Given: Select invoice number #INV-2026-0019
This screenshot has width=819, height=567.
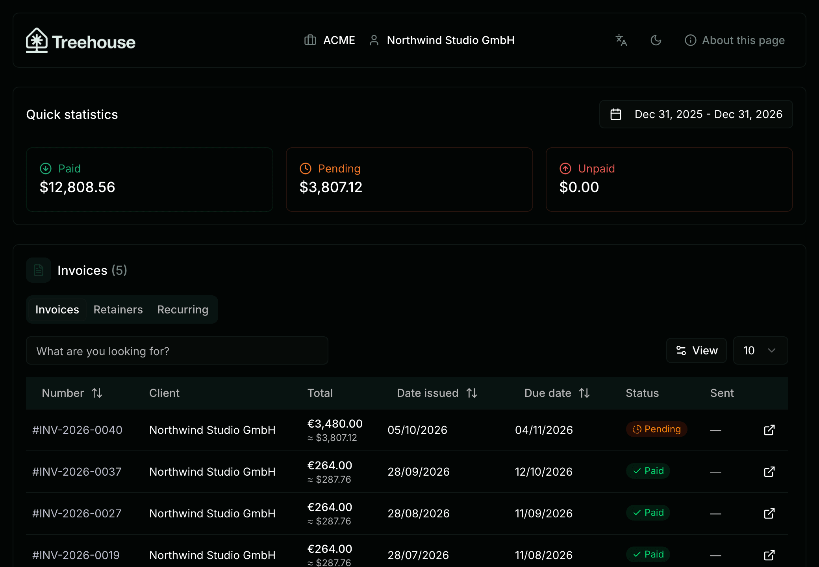Looking at the screenshot, I should click(76, 555).
